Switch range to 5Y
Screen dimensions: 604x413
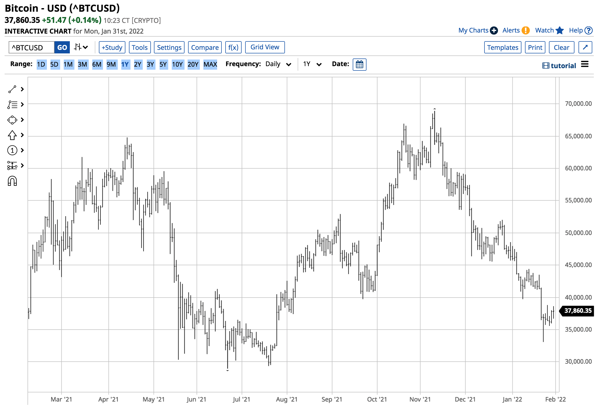163,65
